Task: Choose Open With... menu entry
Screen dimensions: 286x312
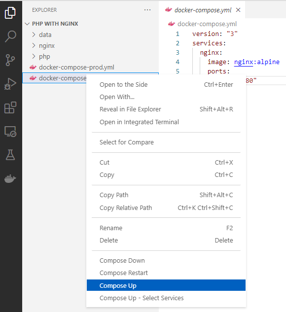Action: tap(166, 97)
